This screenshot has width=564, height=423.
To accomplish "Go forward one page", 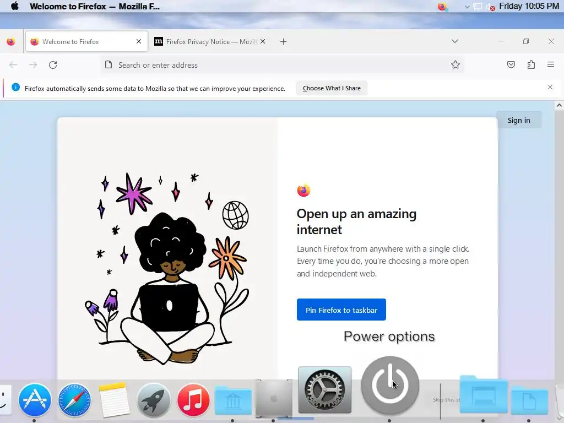I will 33,65.
